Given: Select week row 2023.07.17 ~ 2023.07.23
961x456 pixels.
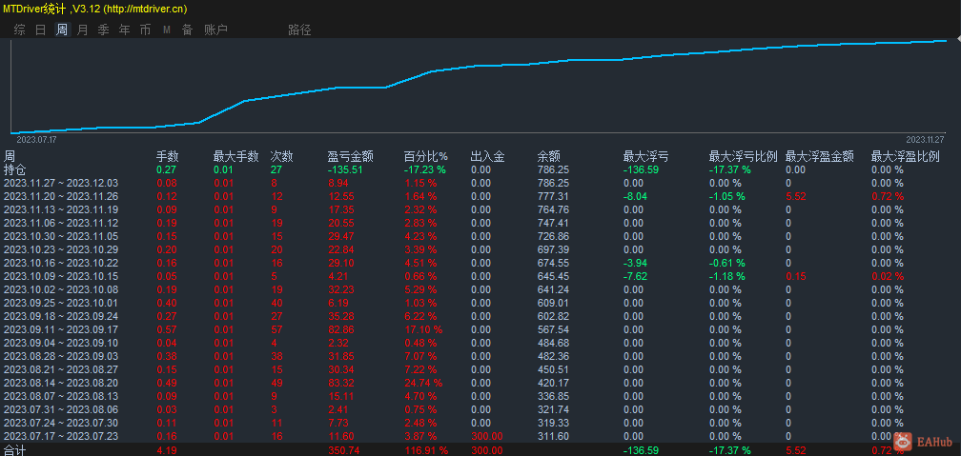Looking at the screenshot, I should click(61, 436).
